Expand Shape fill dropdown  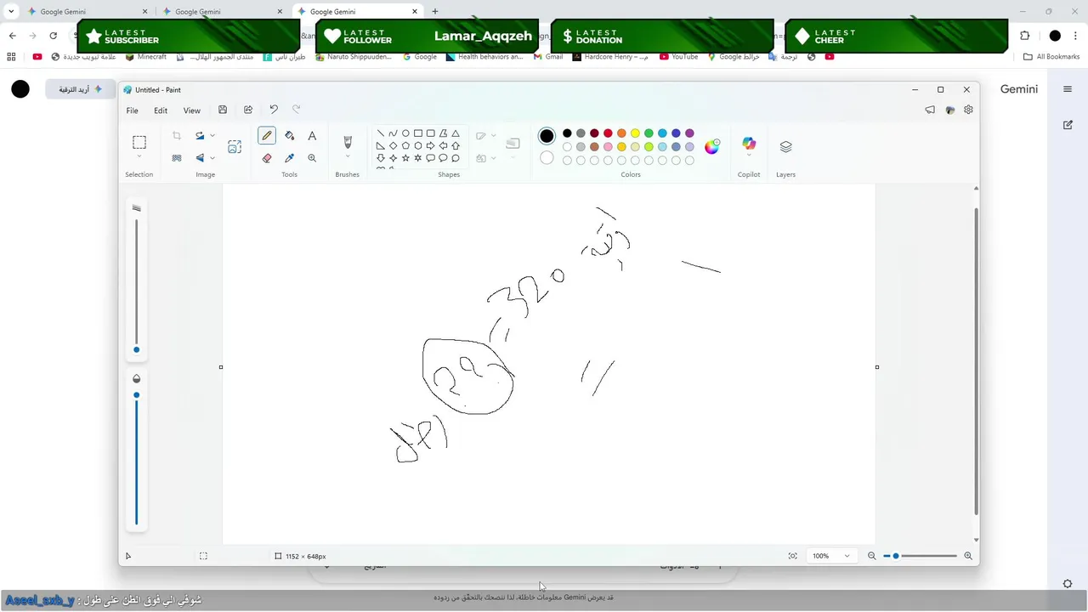click(x=494, y=158)
